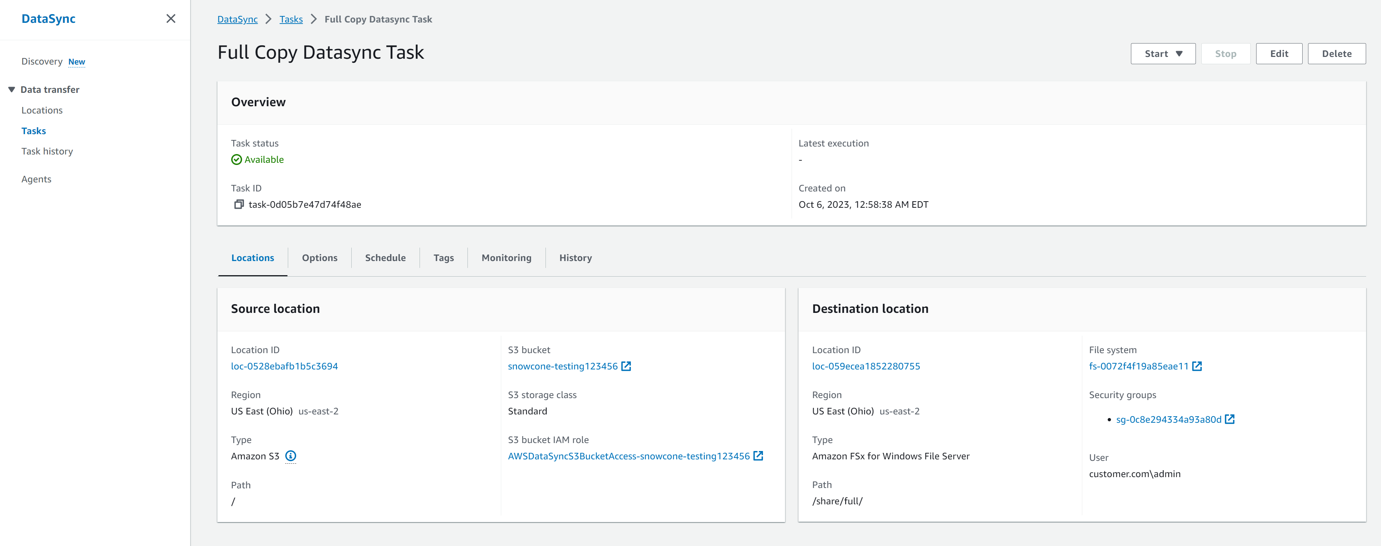Screen dimensions: 1381x546
Task: Open source location loc-0528ebafb1b5c3694
Action: coord(284,366)
